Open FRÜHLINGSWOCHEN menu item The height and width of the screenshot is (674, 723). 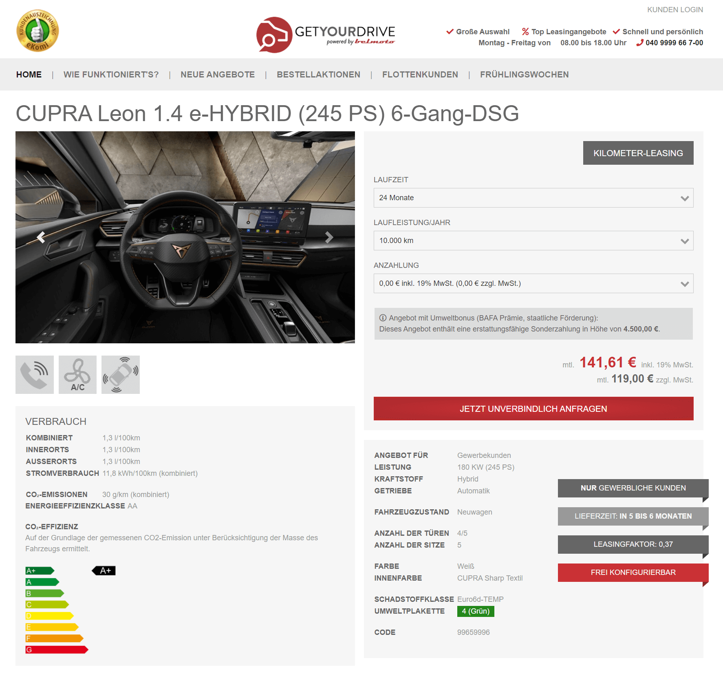(x=525, y=75)
